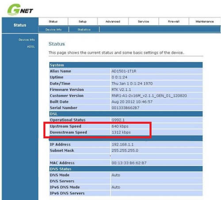Screen dimensions: 221x200
Task: Click the MAC Address label
Action: 62,163
